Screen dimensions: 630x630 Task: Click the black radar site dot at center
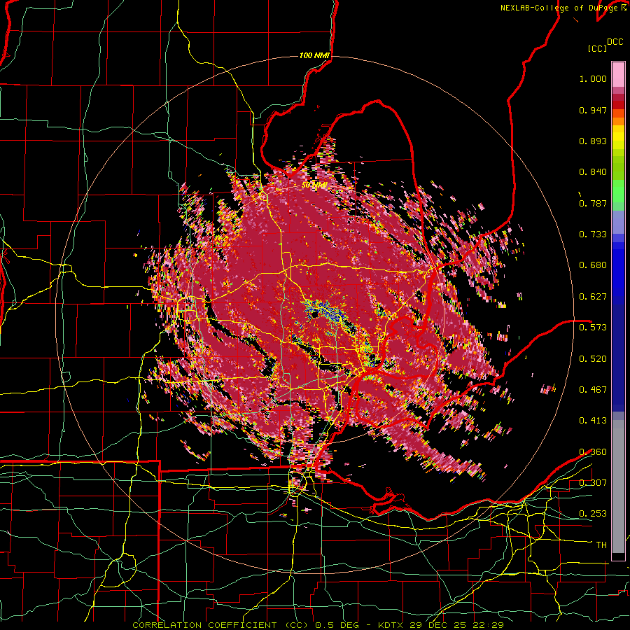click(314, 314)
